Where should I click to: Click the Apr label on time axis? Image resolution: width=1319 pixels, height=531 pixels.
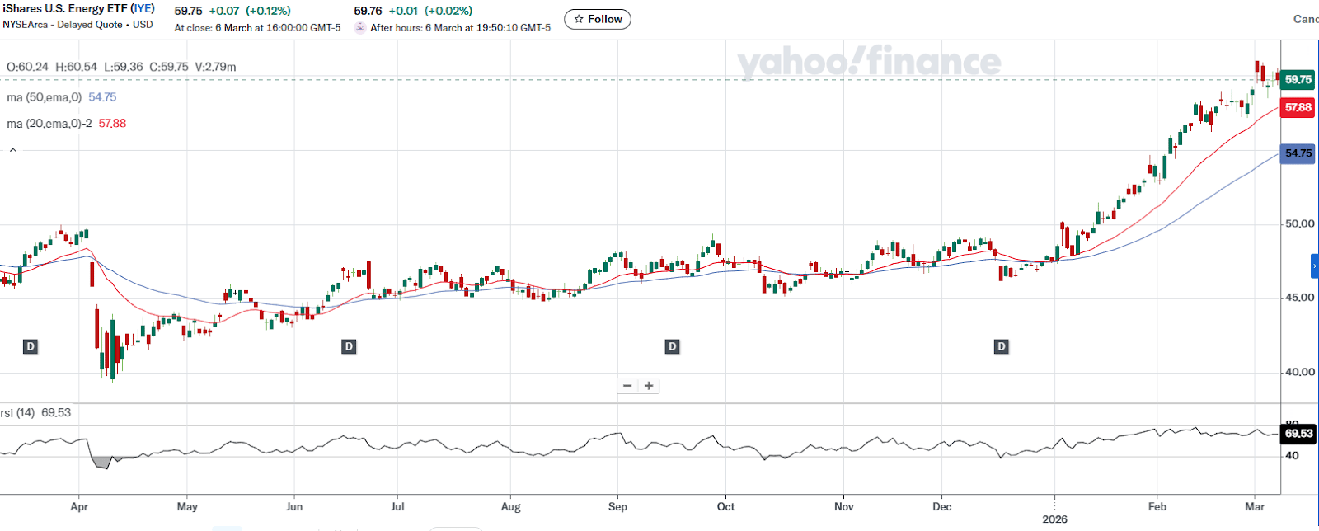coord(79,506)
